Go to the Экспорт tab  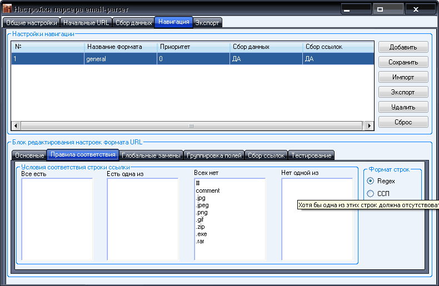[x=207, y=23]
